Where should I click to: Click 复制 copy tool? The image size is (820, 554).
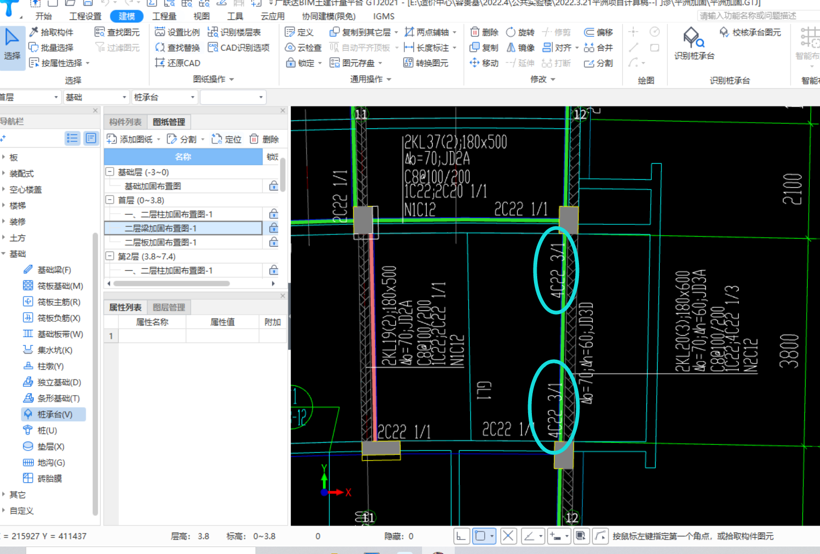click(484, 48)
